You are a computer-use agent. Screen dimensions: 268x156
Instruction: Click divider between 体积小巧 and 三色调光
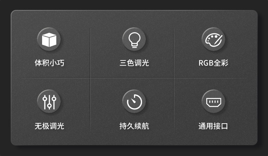click(90, 53)
